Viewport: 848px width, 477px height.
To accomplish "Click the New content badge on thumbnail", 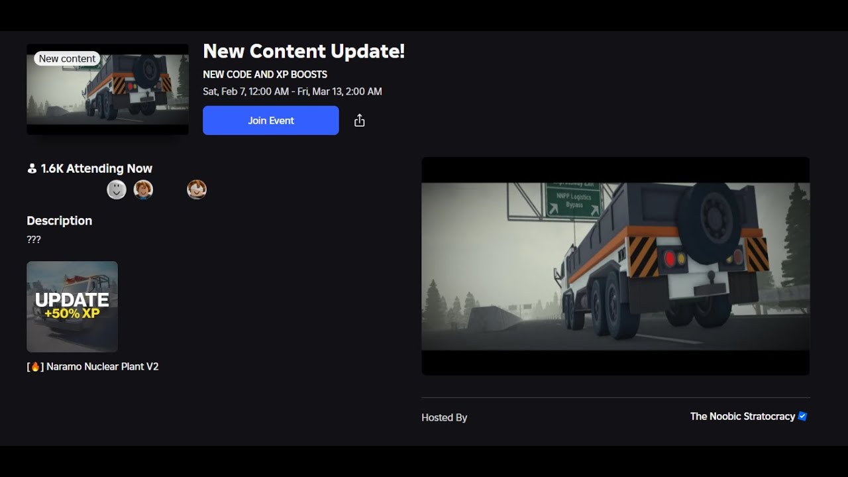I will click(x=67, y=58).
